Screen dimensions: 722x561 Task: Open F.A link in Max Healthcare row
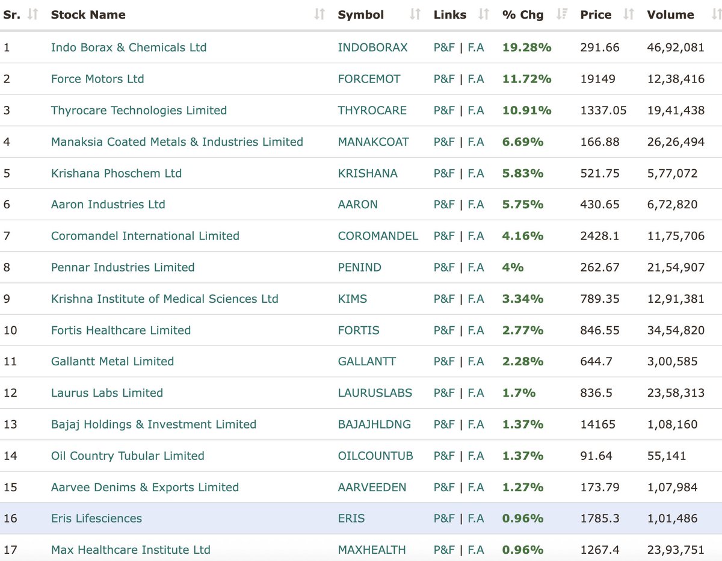475,550
